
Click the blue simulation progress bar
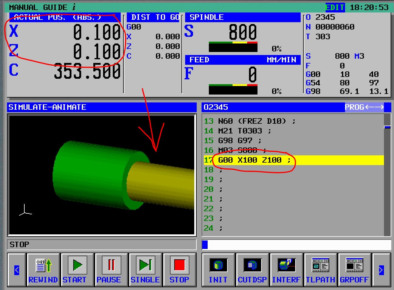[x=205, y=244]
